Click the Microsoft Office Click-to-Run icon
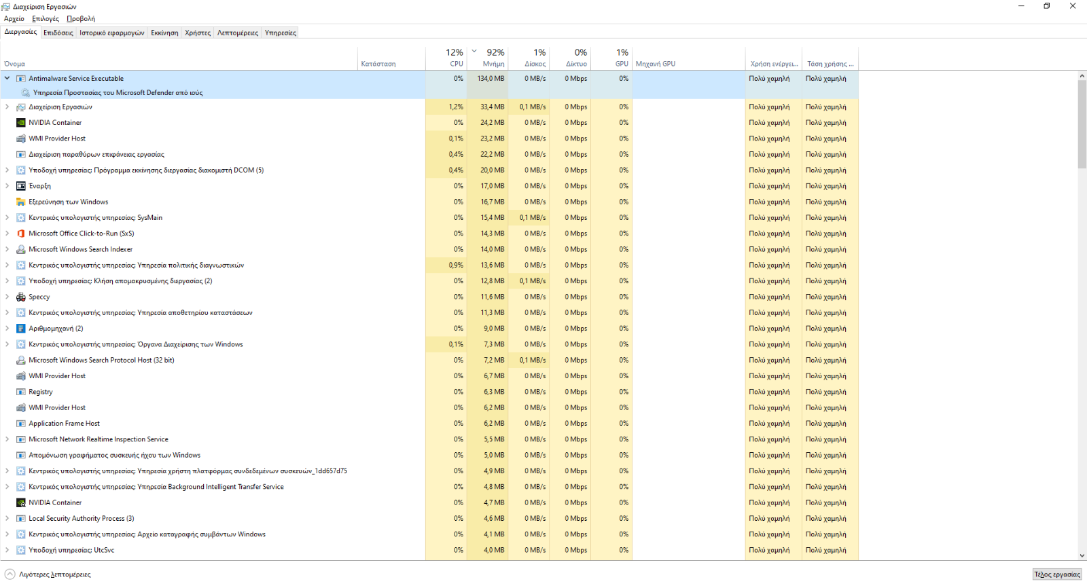Viewport: 1087px width, 588px height. pos(21,234)
